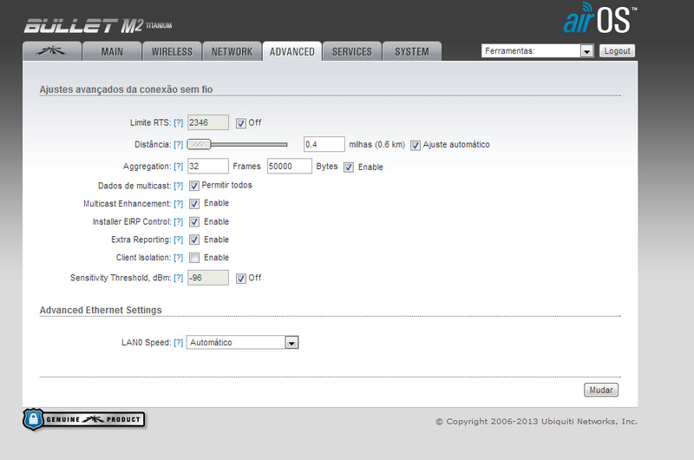Click the 'milhas (0.6 km)' text
The width and height of the screenshot is (694, 460).
pyautogui.click(x=377, y=145)
